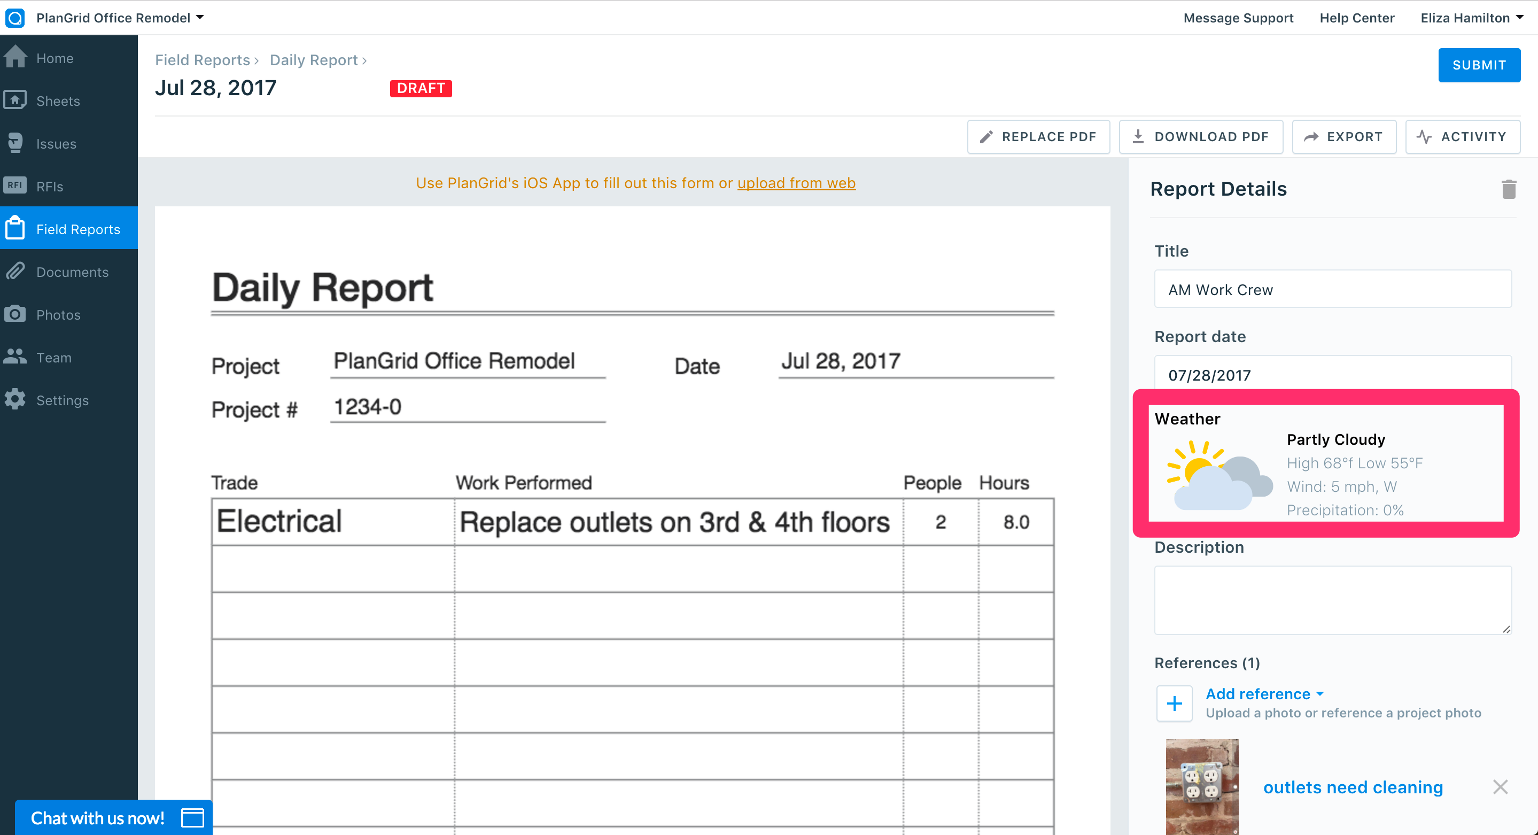Open the 'outlets need cleaning' reference link
This screenshot has width=1538, height=835.
tap(1353, 787)
